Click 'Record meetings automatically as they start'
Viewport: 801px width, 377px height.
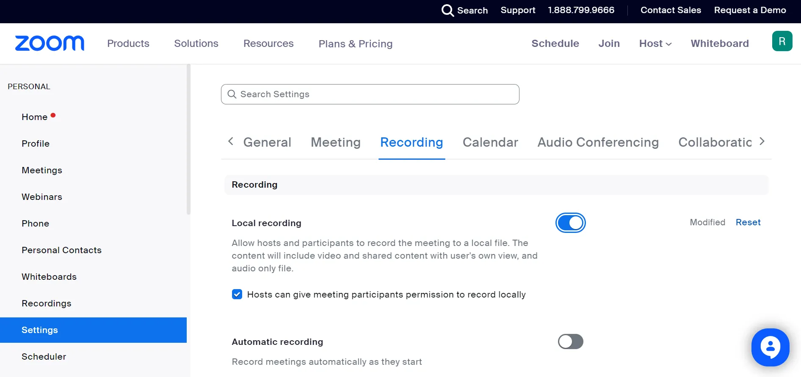click(327, 362)
